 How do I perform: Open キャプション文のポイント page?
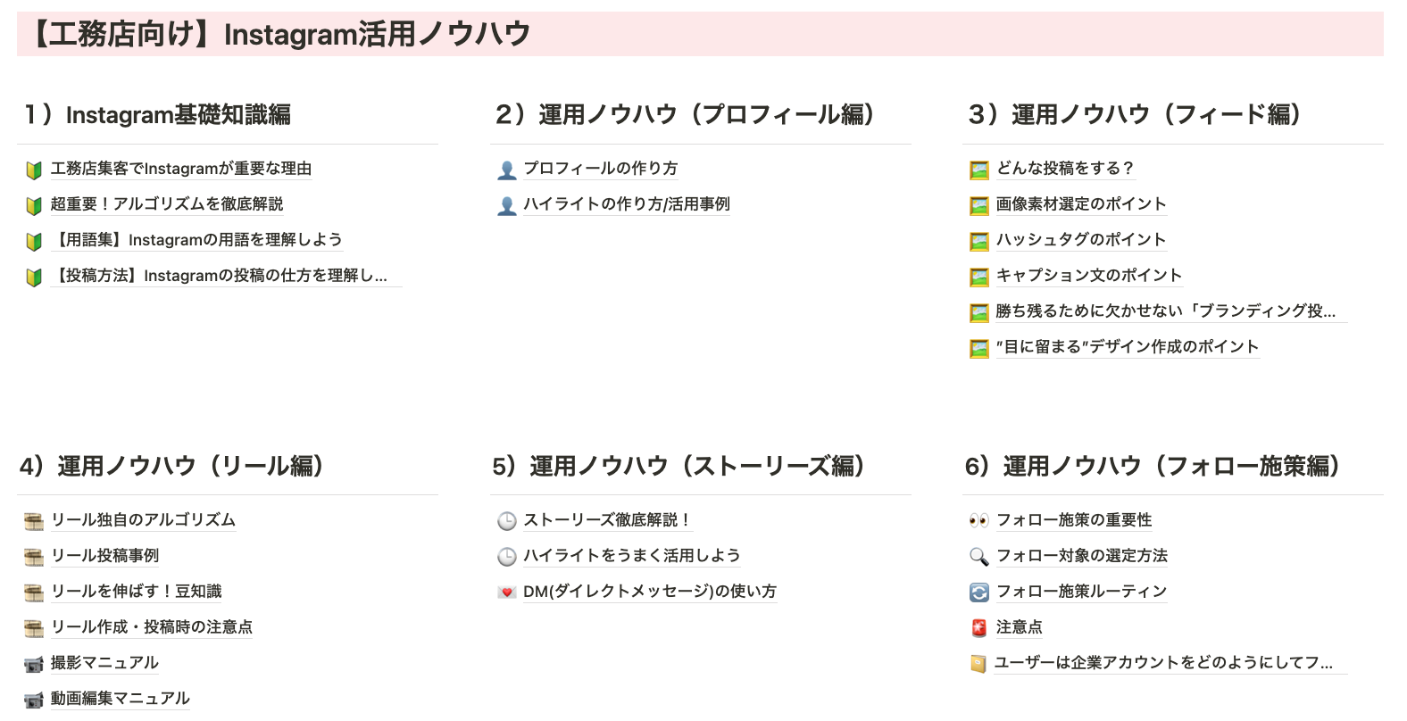[x=1089, y=276]
